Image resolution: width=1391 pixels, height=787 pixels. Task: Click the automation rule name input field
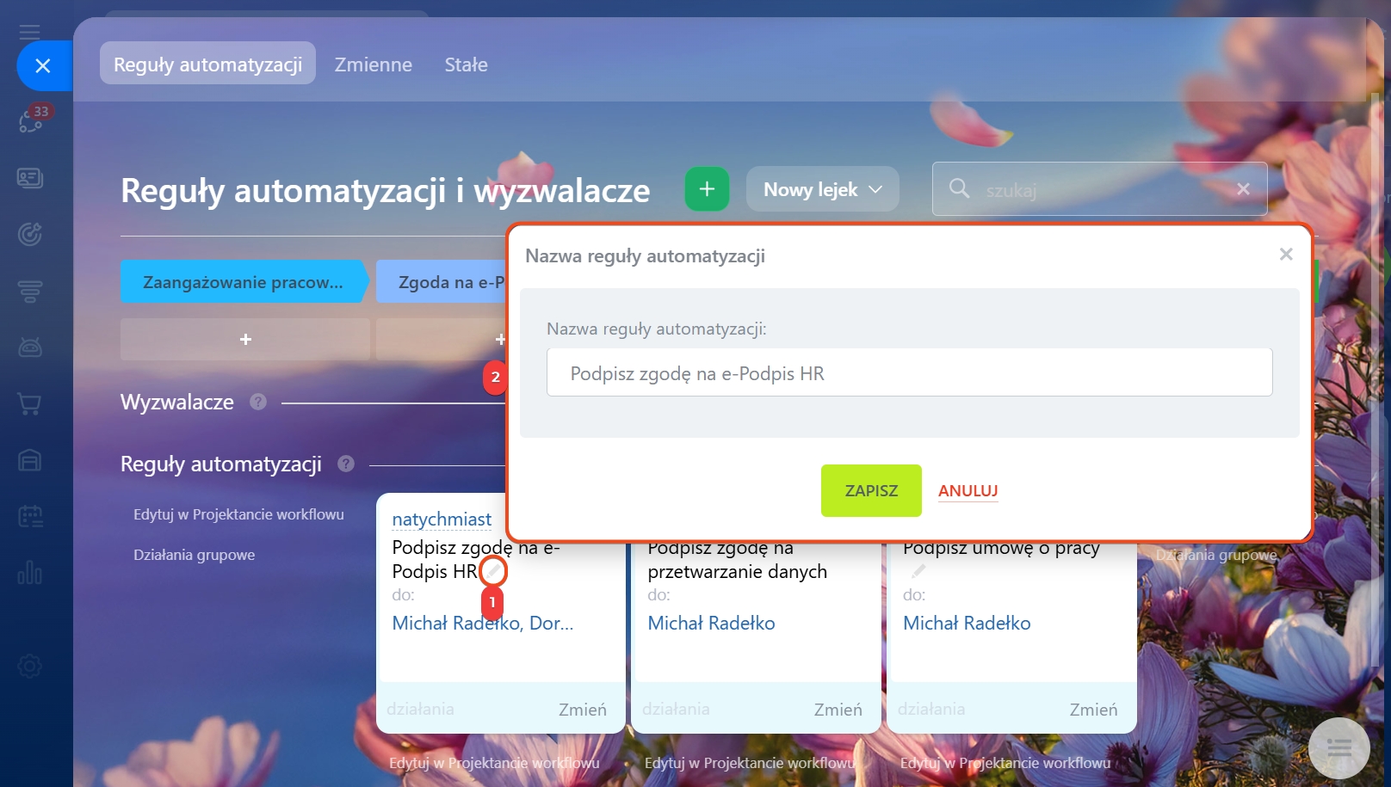click(910, 372)
